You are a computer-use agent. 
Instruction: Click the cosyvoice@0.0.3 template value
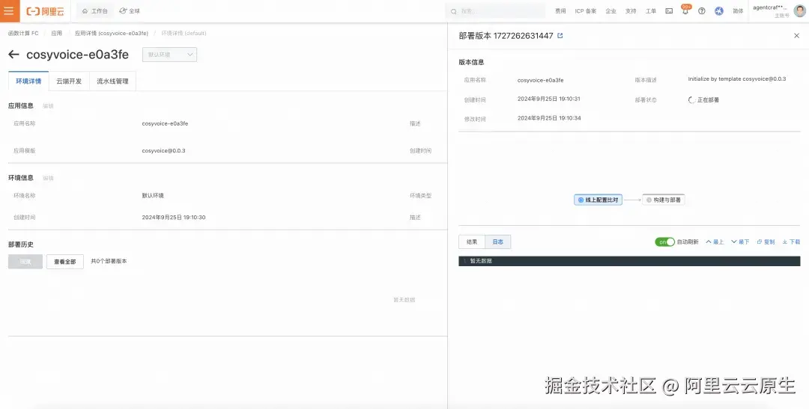point(163,151)
